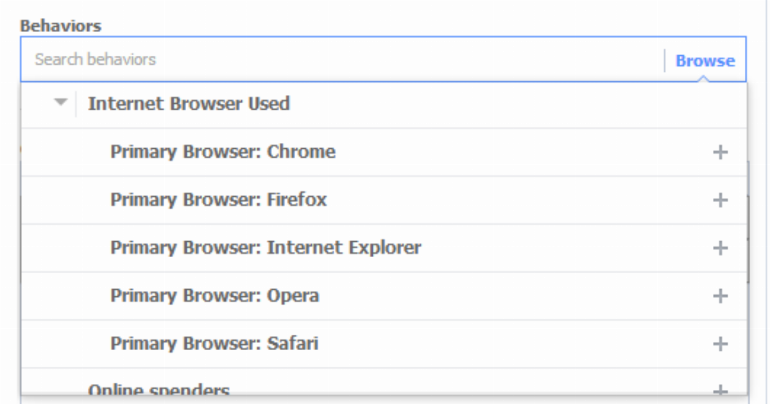Image resolution: width=770 pixels, height=404 pixels.
Task: Click plus icon next to Firefox
Action: 721,200
